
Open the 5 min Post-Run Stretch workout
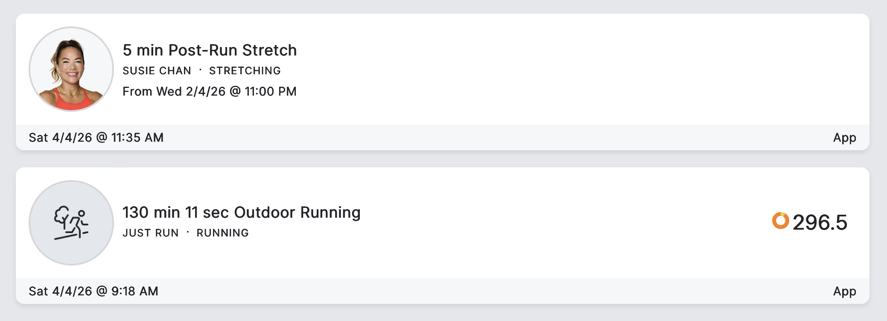click(x=210, y=50)
